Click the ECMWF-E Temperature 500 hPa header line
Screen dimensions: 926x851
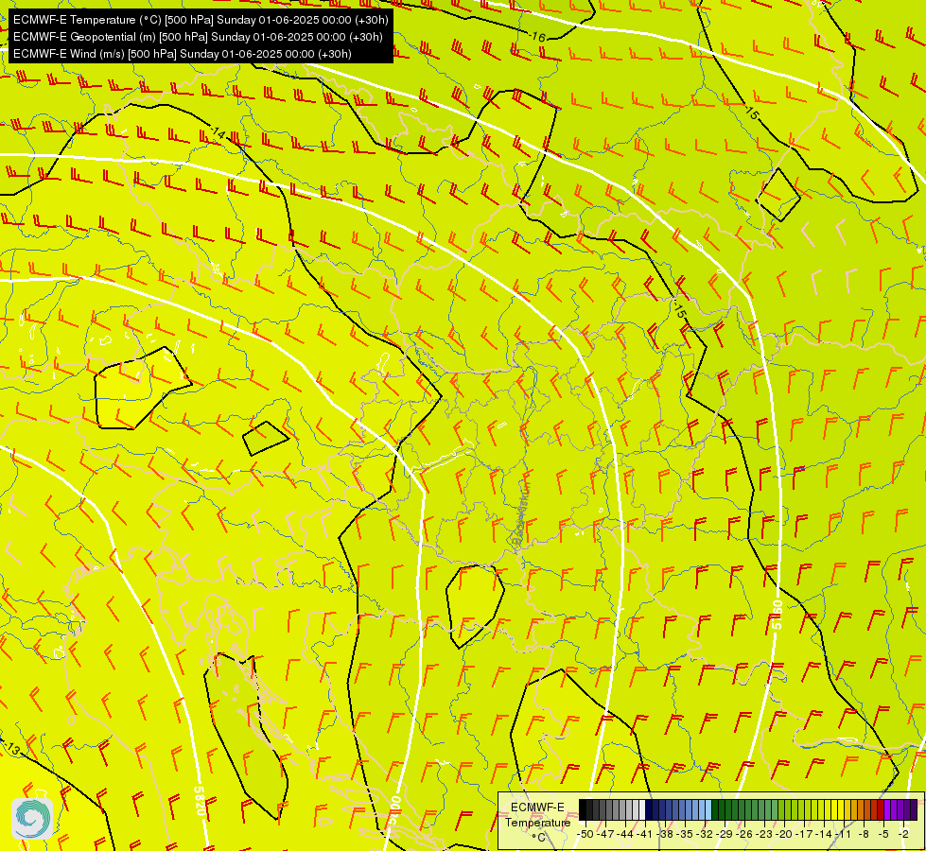pos(201,20)
